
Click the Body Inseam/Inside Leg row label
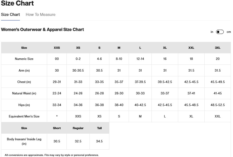(x=24, y=141)
